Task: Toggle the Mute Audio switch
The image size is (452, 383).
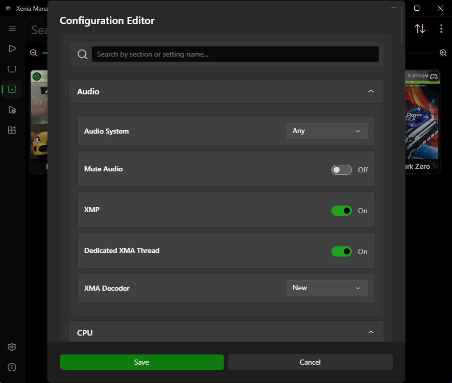Action: coord(341,170)
